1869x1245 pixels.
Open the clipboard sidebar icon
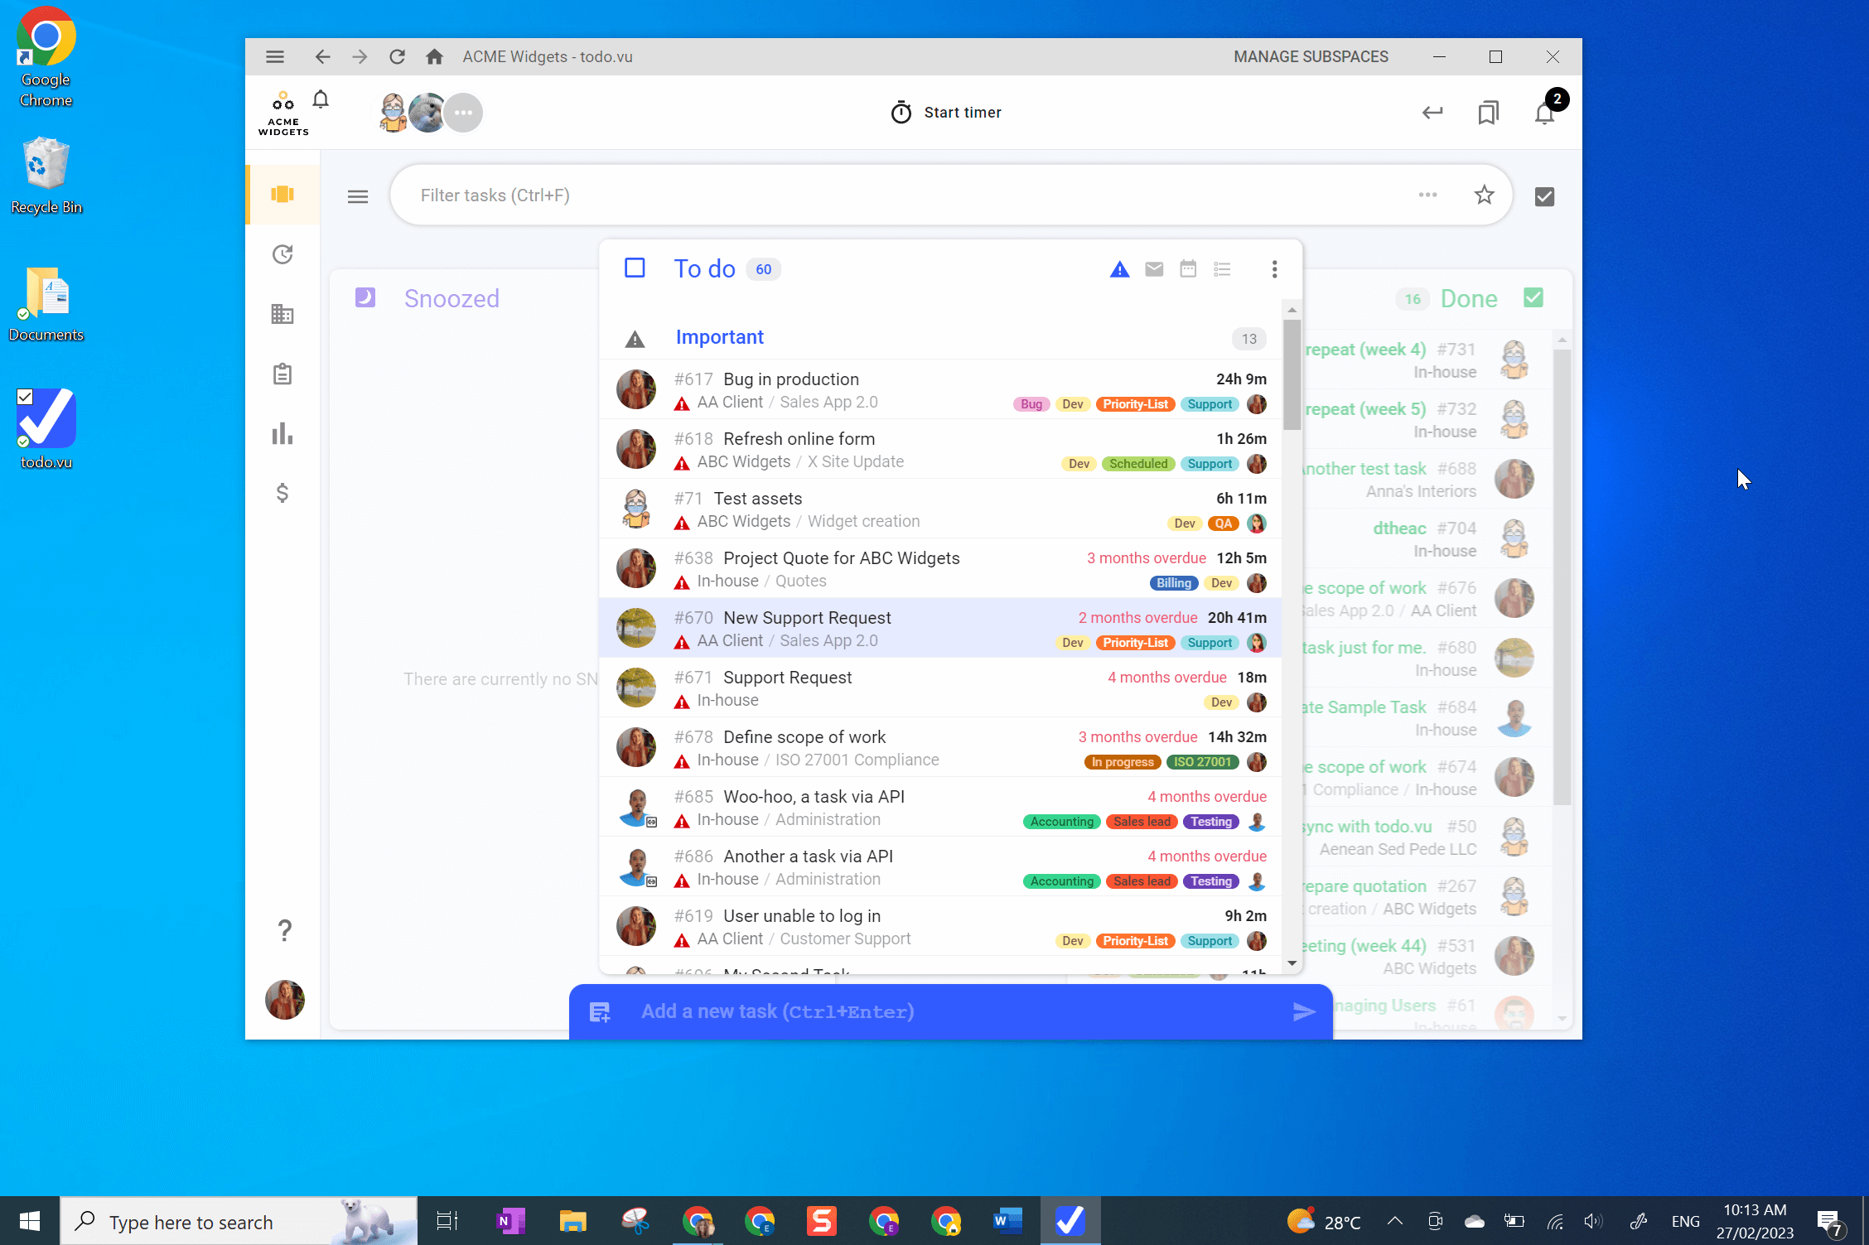(283, 374)
